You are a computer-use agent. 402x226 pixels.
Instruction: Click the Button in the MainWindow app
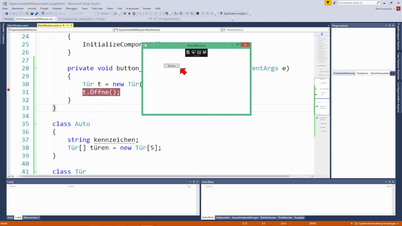pos(172,66)
